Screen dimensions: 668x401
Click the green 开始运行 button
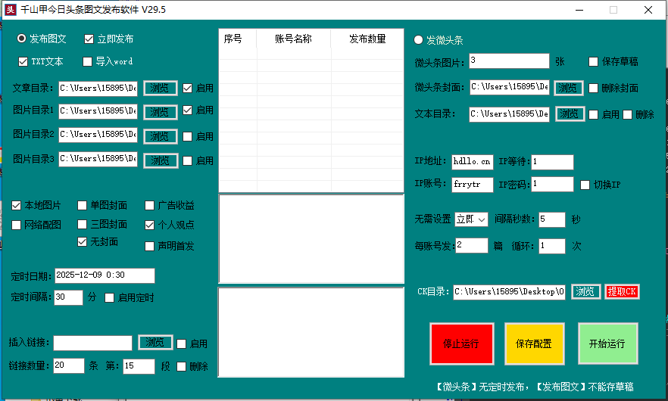coord(607,343)
